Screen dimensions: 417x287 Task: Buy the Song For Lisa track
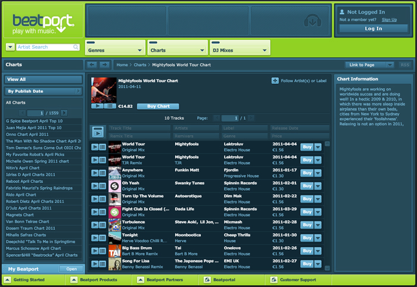307,264
